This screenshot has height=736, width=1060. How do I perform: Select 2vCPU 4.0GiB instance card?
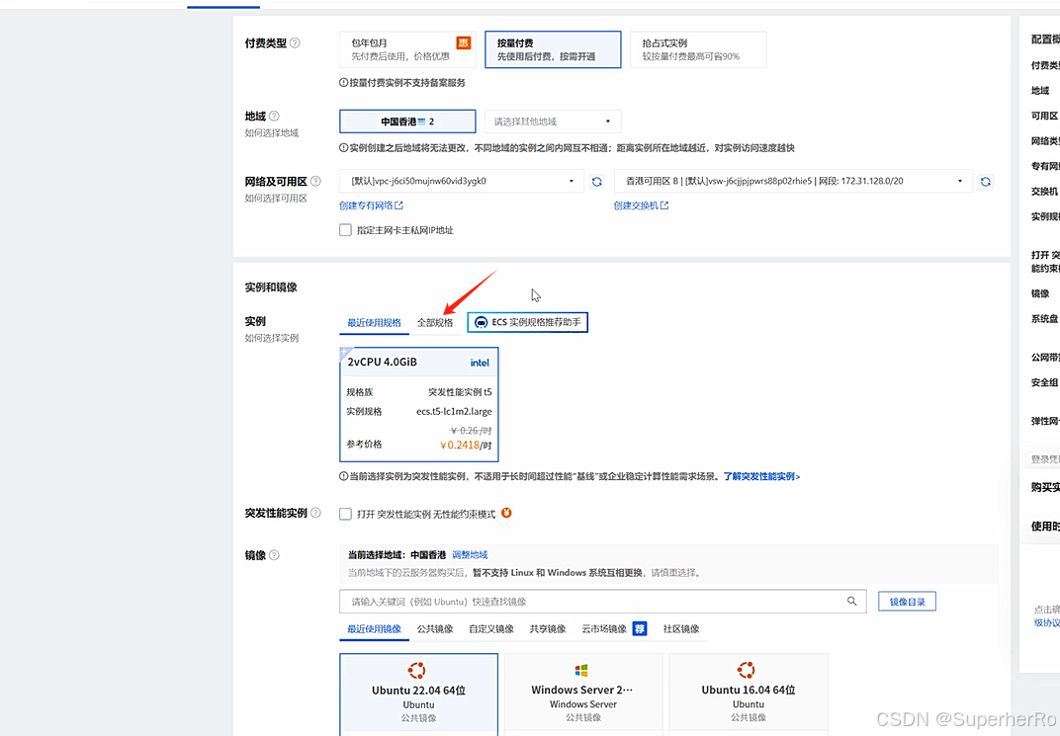[x=419, y=404]
